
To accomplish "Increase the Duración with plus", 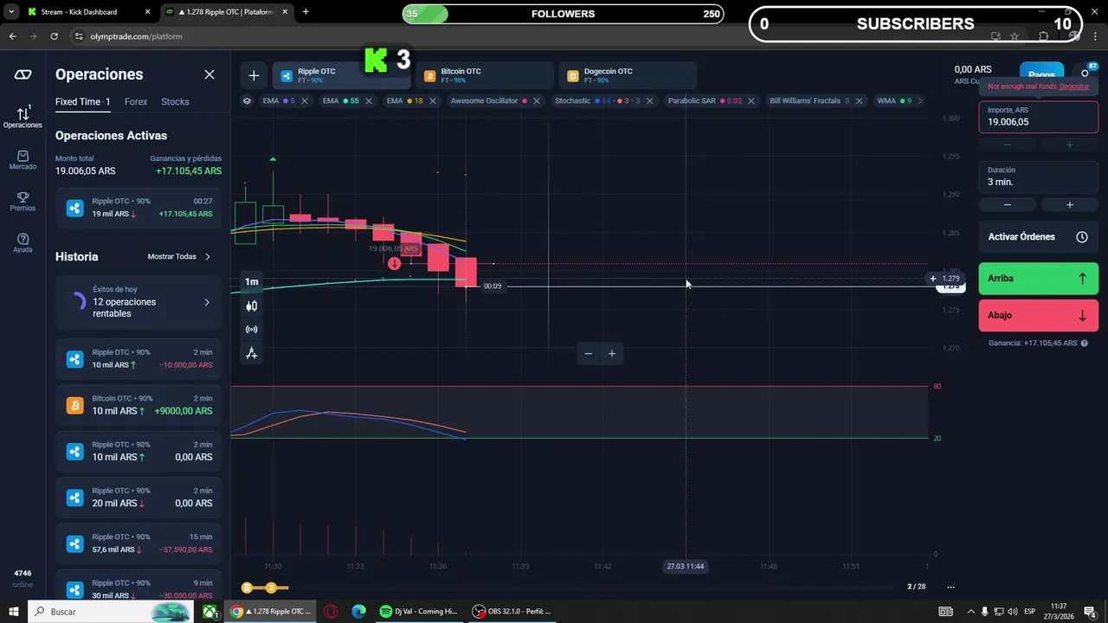I will tap(1070, 205).
